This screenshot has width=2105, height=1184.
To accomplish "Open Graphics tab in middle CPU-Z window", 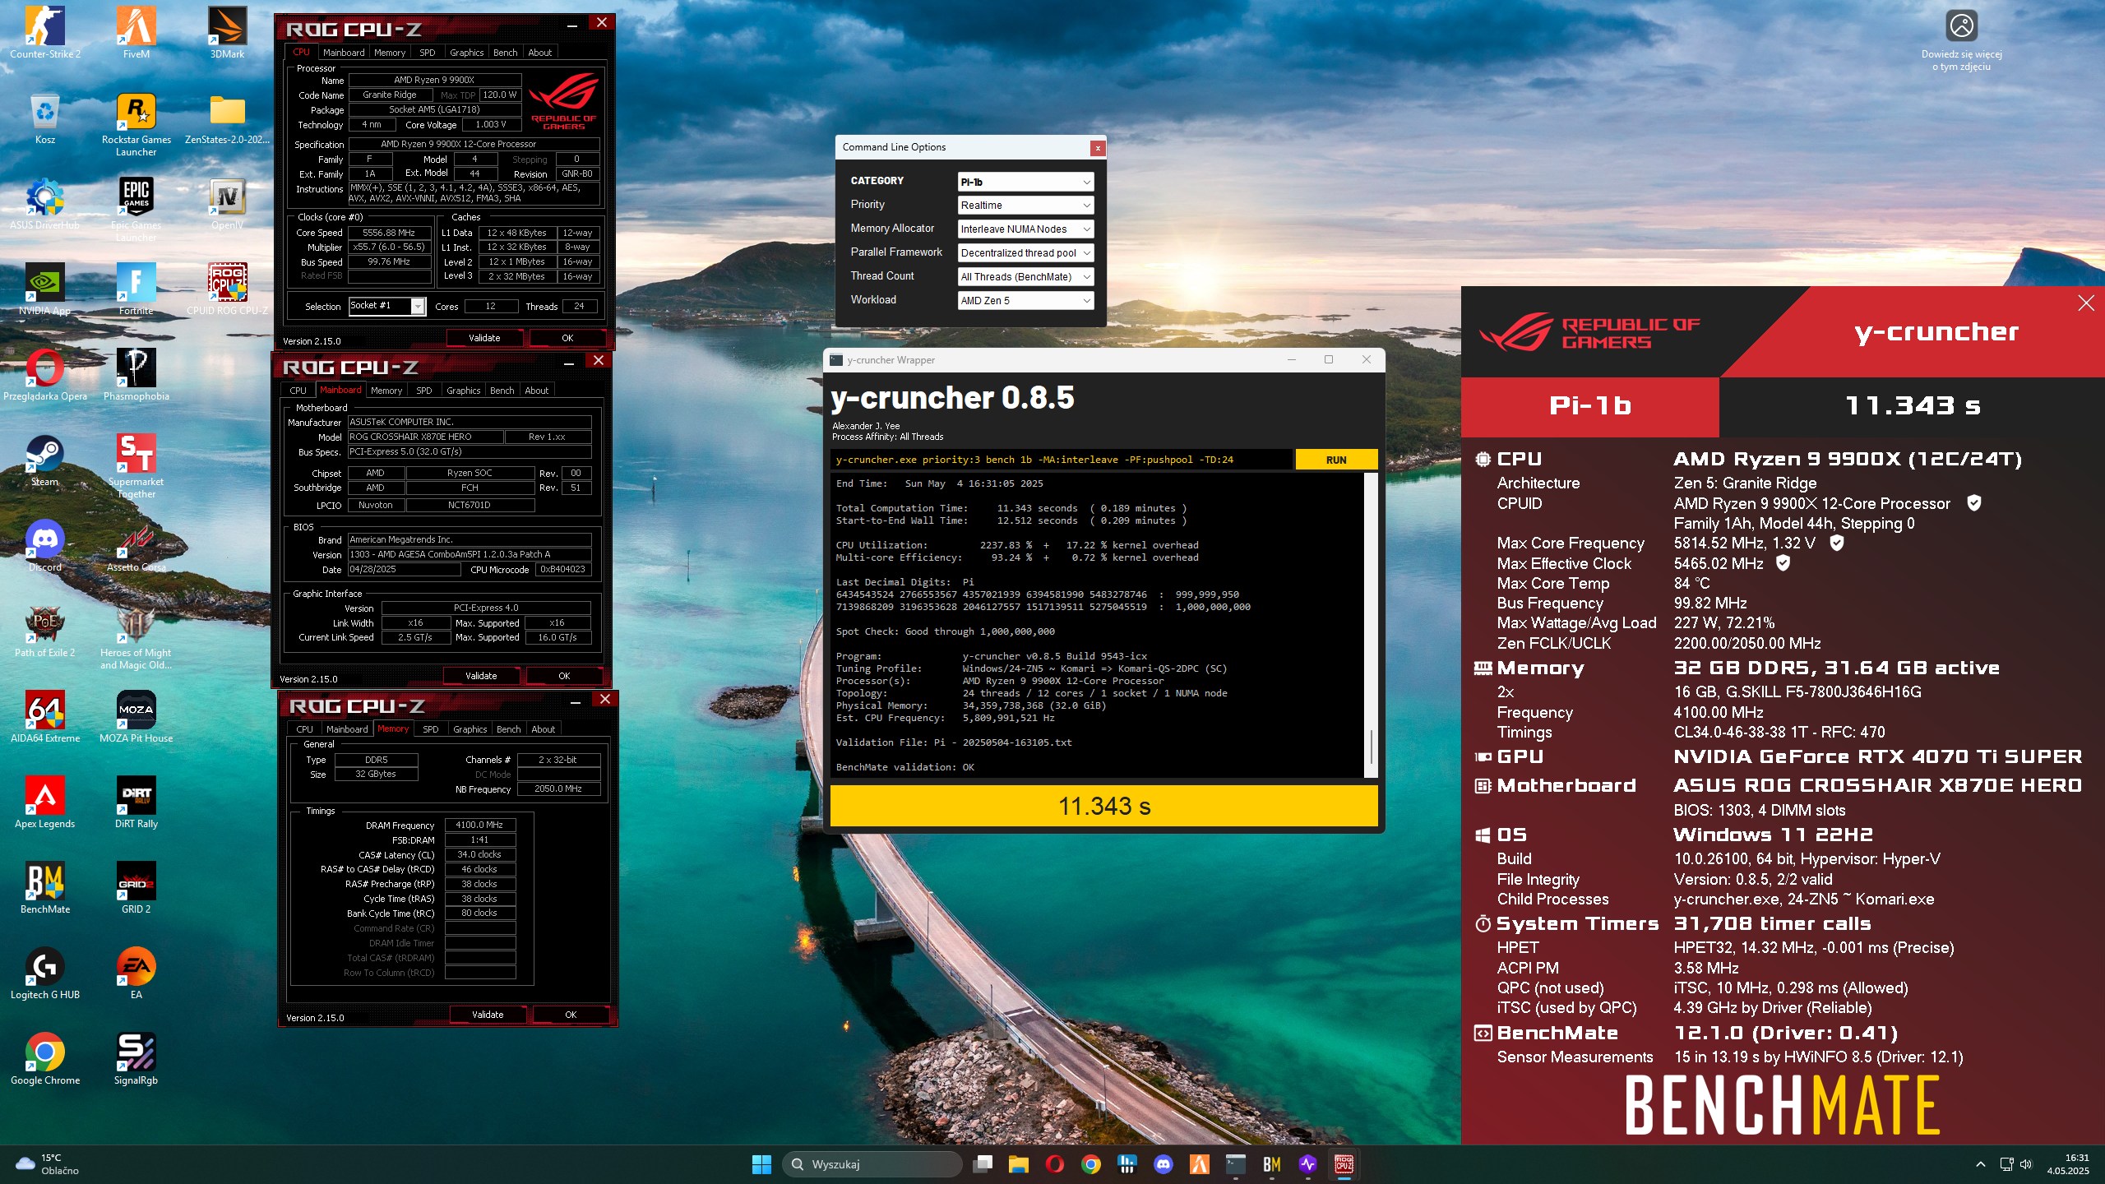I will coord(464,391).
